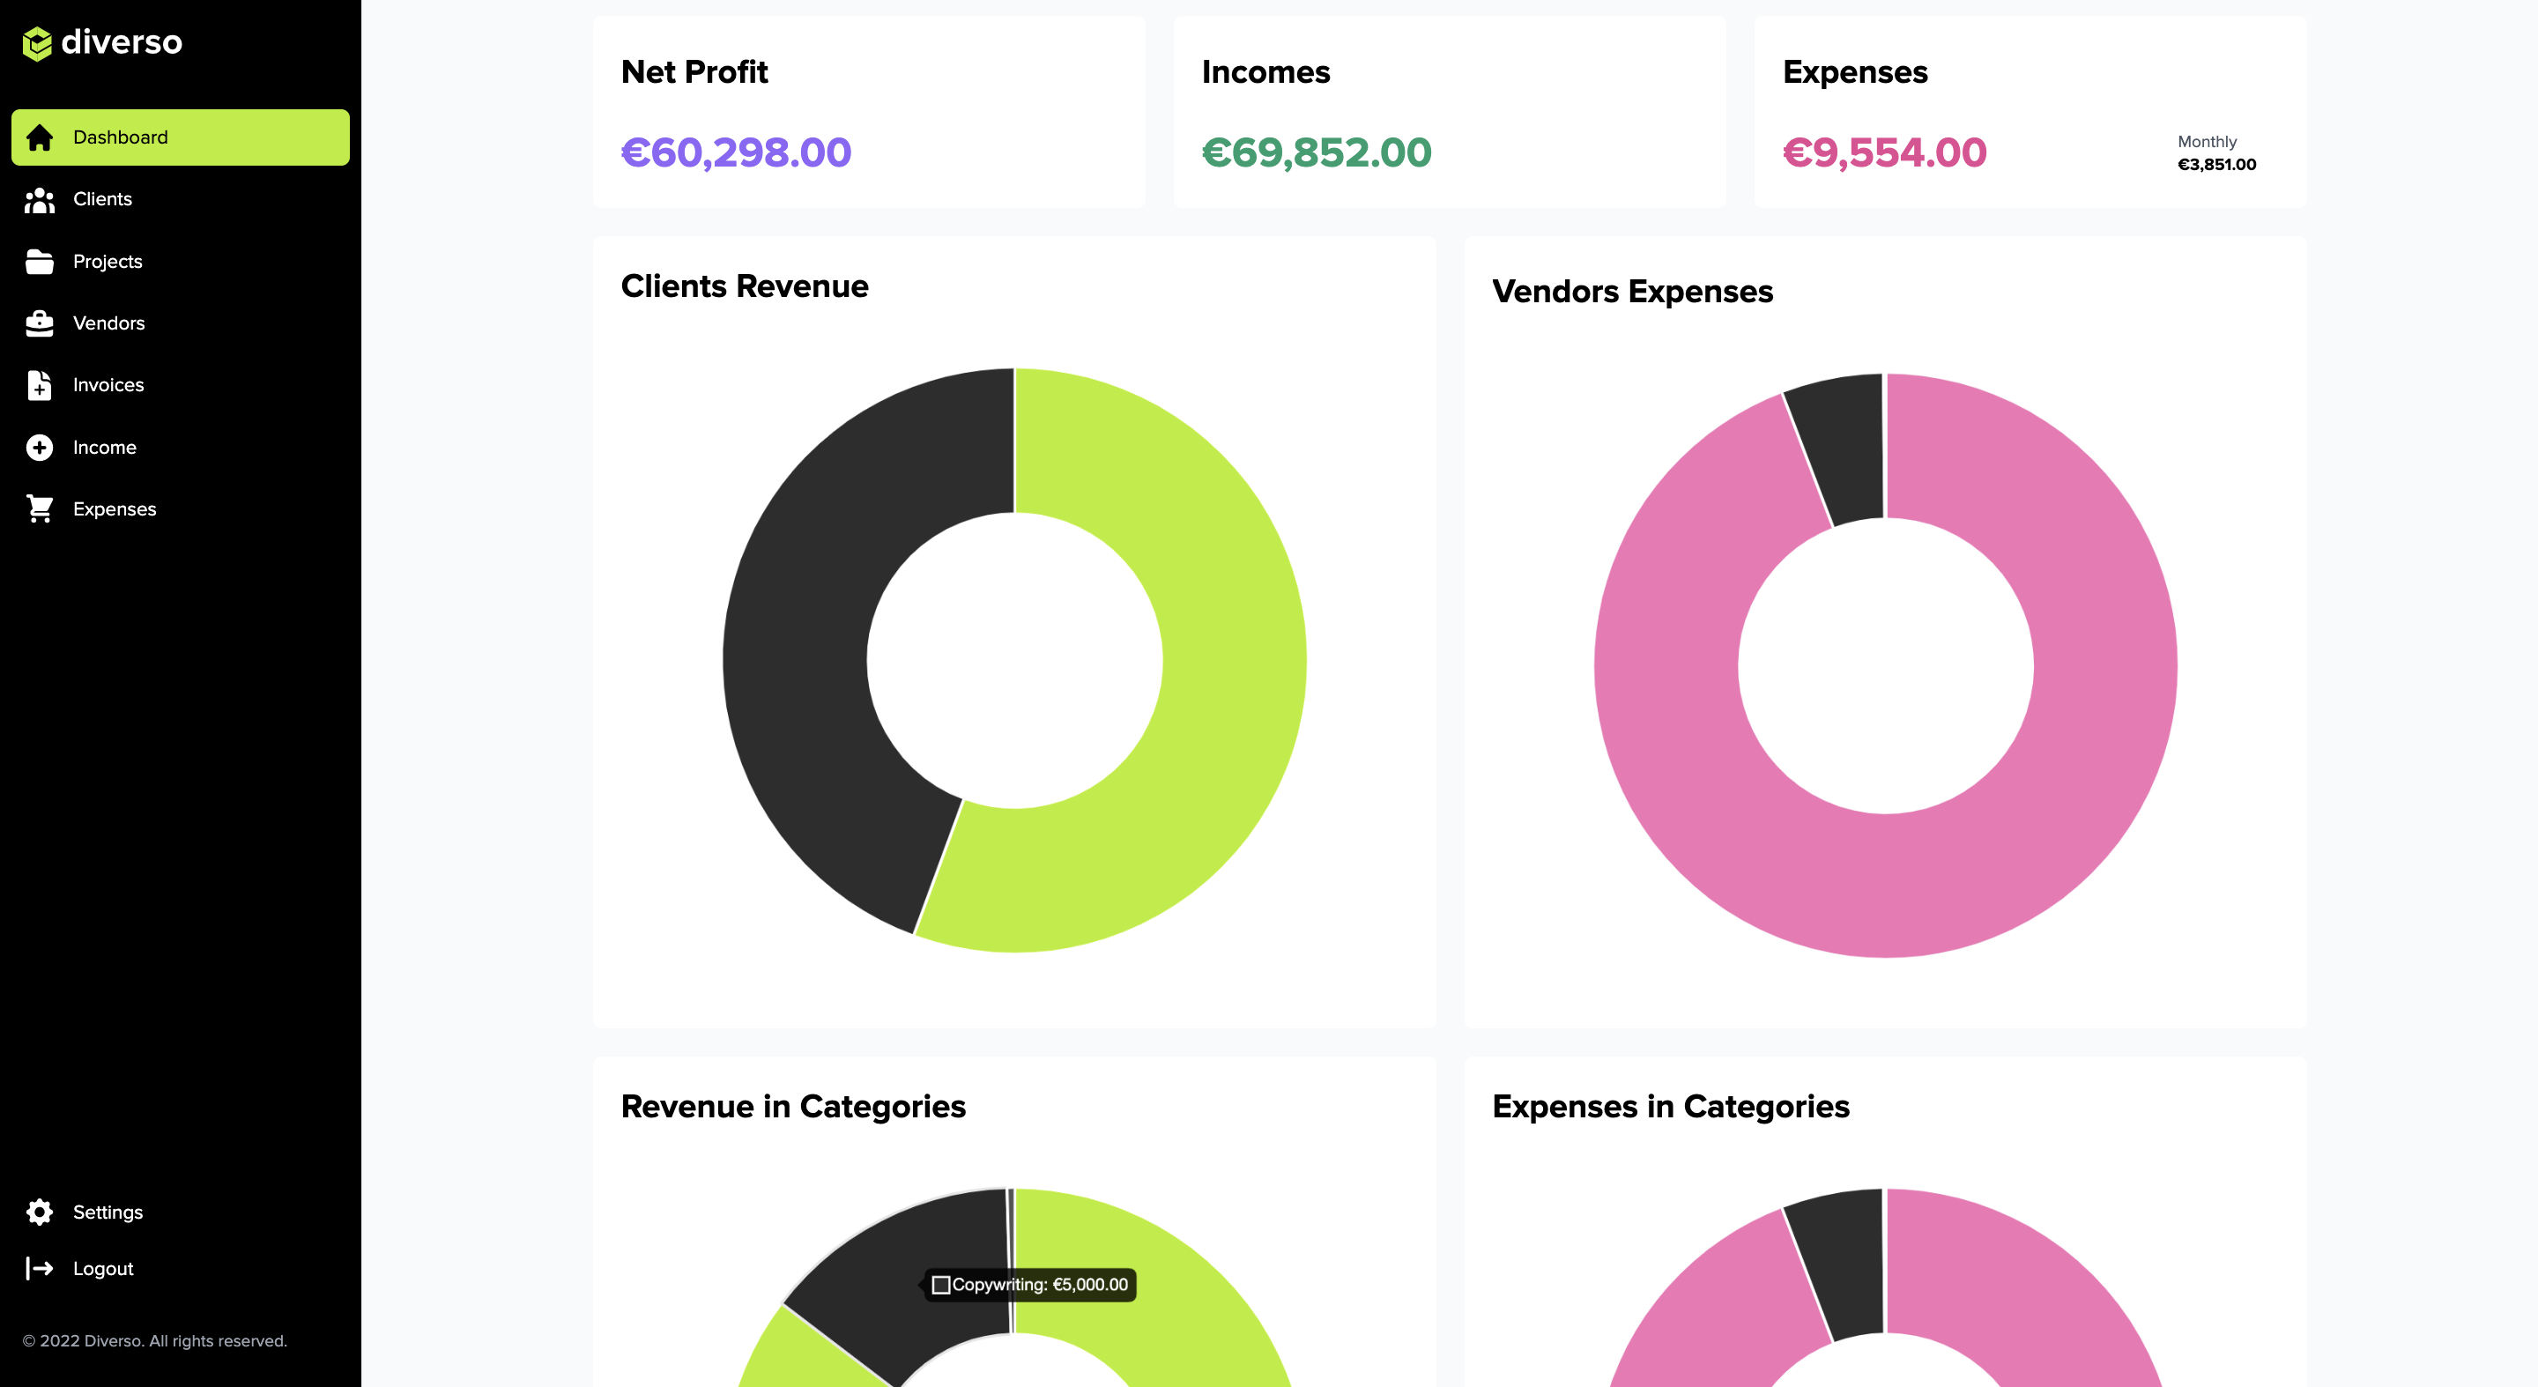Click the 2022 Diverso copyright text
This screenshot has height=1387, width=2538.
tap(155, 1340)
